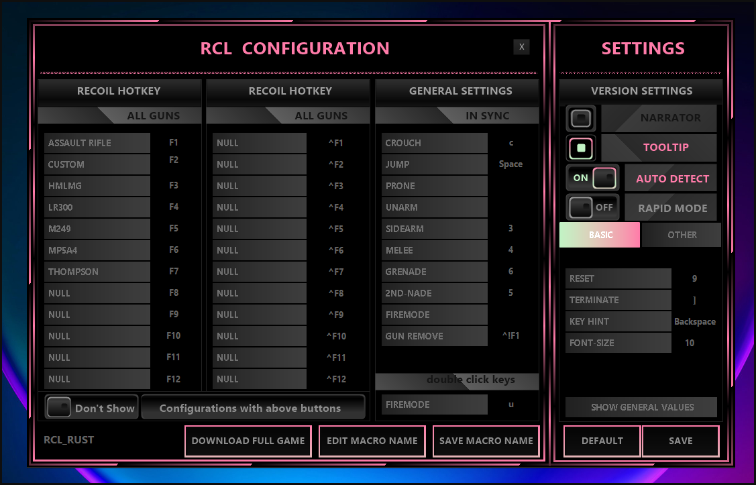Select the Font-Size value field
The image size is (756, 485).
[x=690, y=343]
